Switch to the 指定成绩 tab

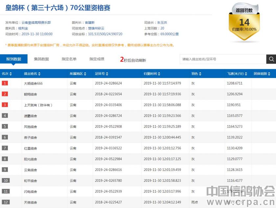click(97, 59)
